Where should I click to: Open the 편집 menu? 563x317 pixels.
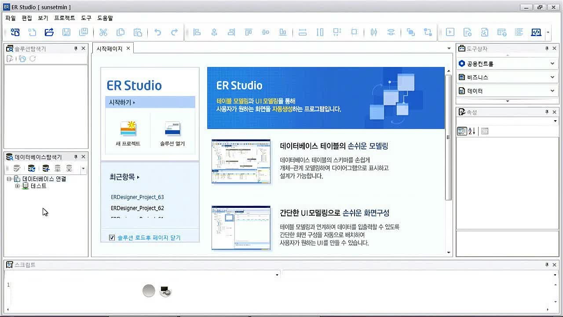coord(27,18)
